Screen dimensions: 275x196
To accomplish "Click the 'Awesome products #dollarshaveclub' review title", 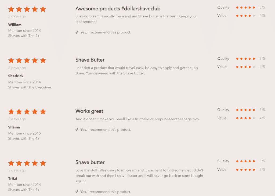I will coord(118,9).
